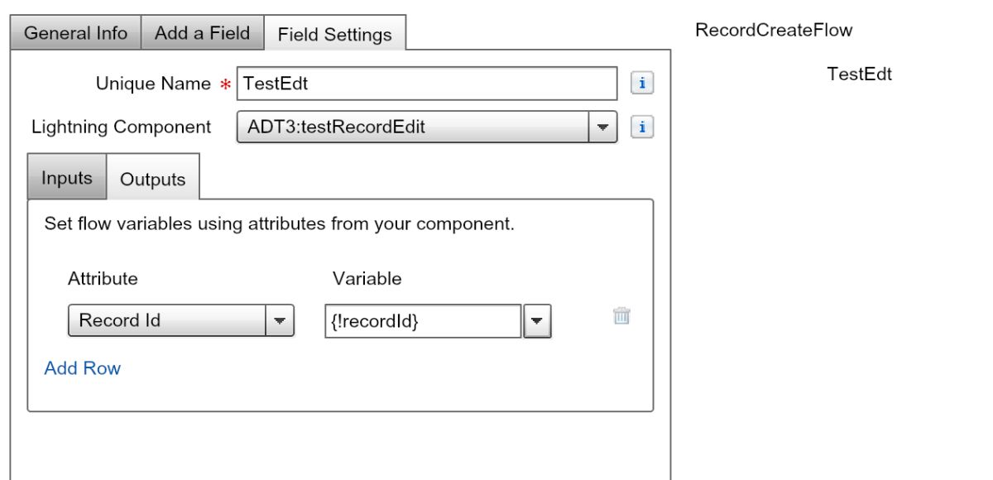
Task: Switch to the Add a Field tab
Action: 202,33
